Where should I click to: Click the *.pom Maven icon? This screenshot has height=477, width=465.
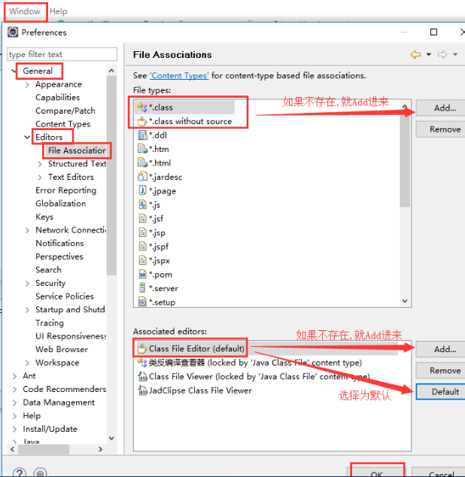point(142,275)
